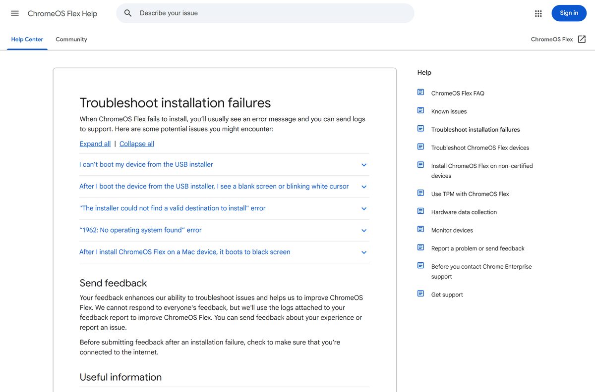Open ChromeOS Flex FAQ in sidebar

(x=458, y=93)
